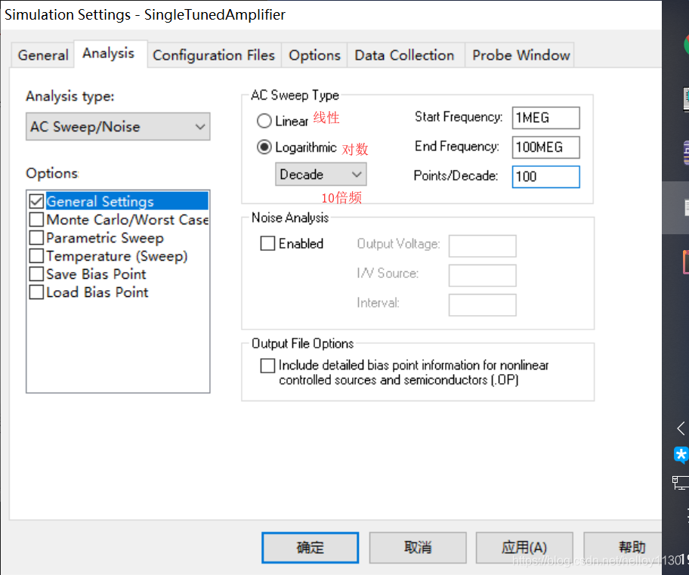Viewport: 689px width, 575px height.
Task: Tick the Save Bias Point checkbox
Action: pos(36,274)
